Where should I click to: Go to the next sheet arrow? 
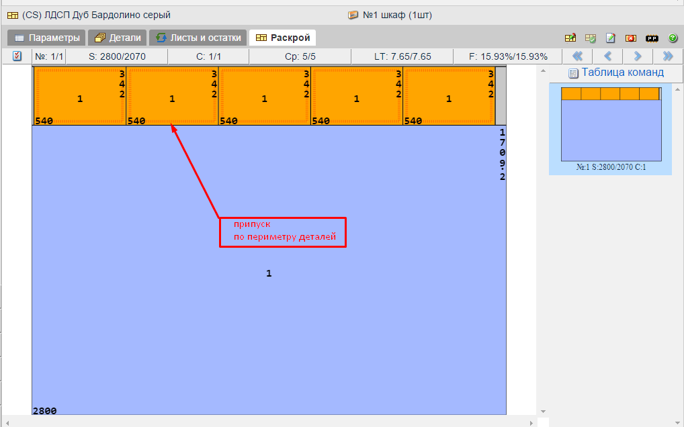pyautogui.click(x=638, y=56)
